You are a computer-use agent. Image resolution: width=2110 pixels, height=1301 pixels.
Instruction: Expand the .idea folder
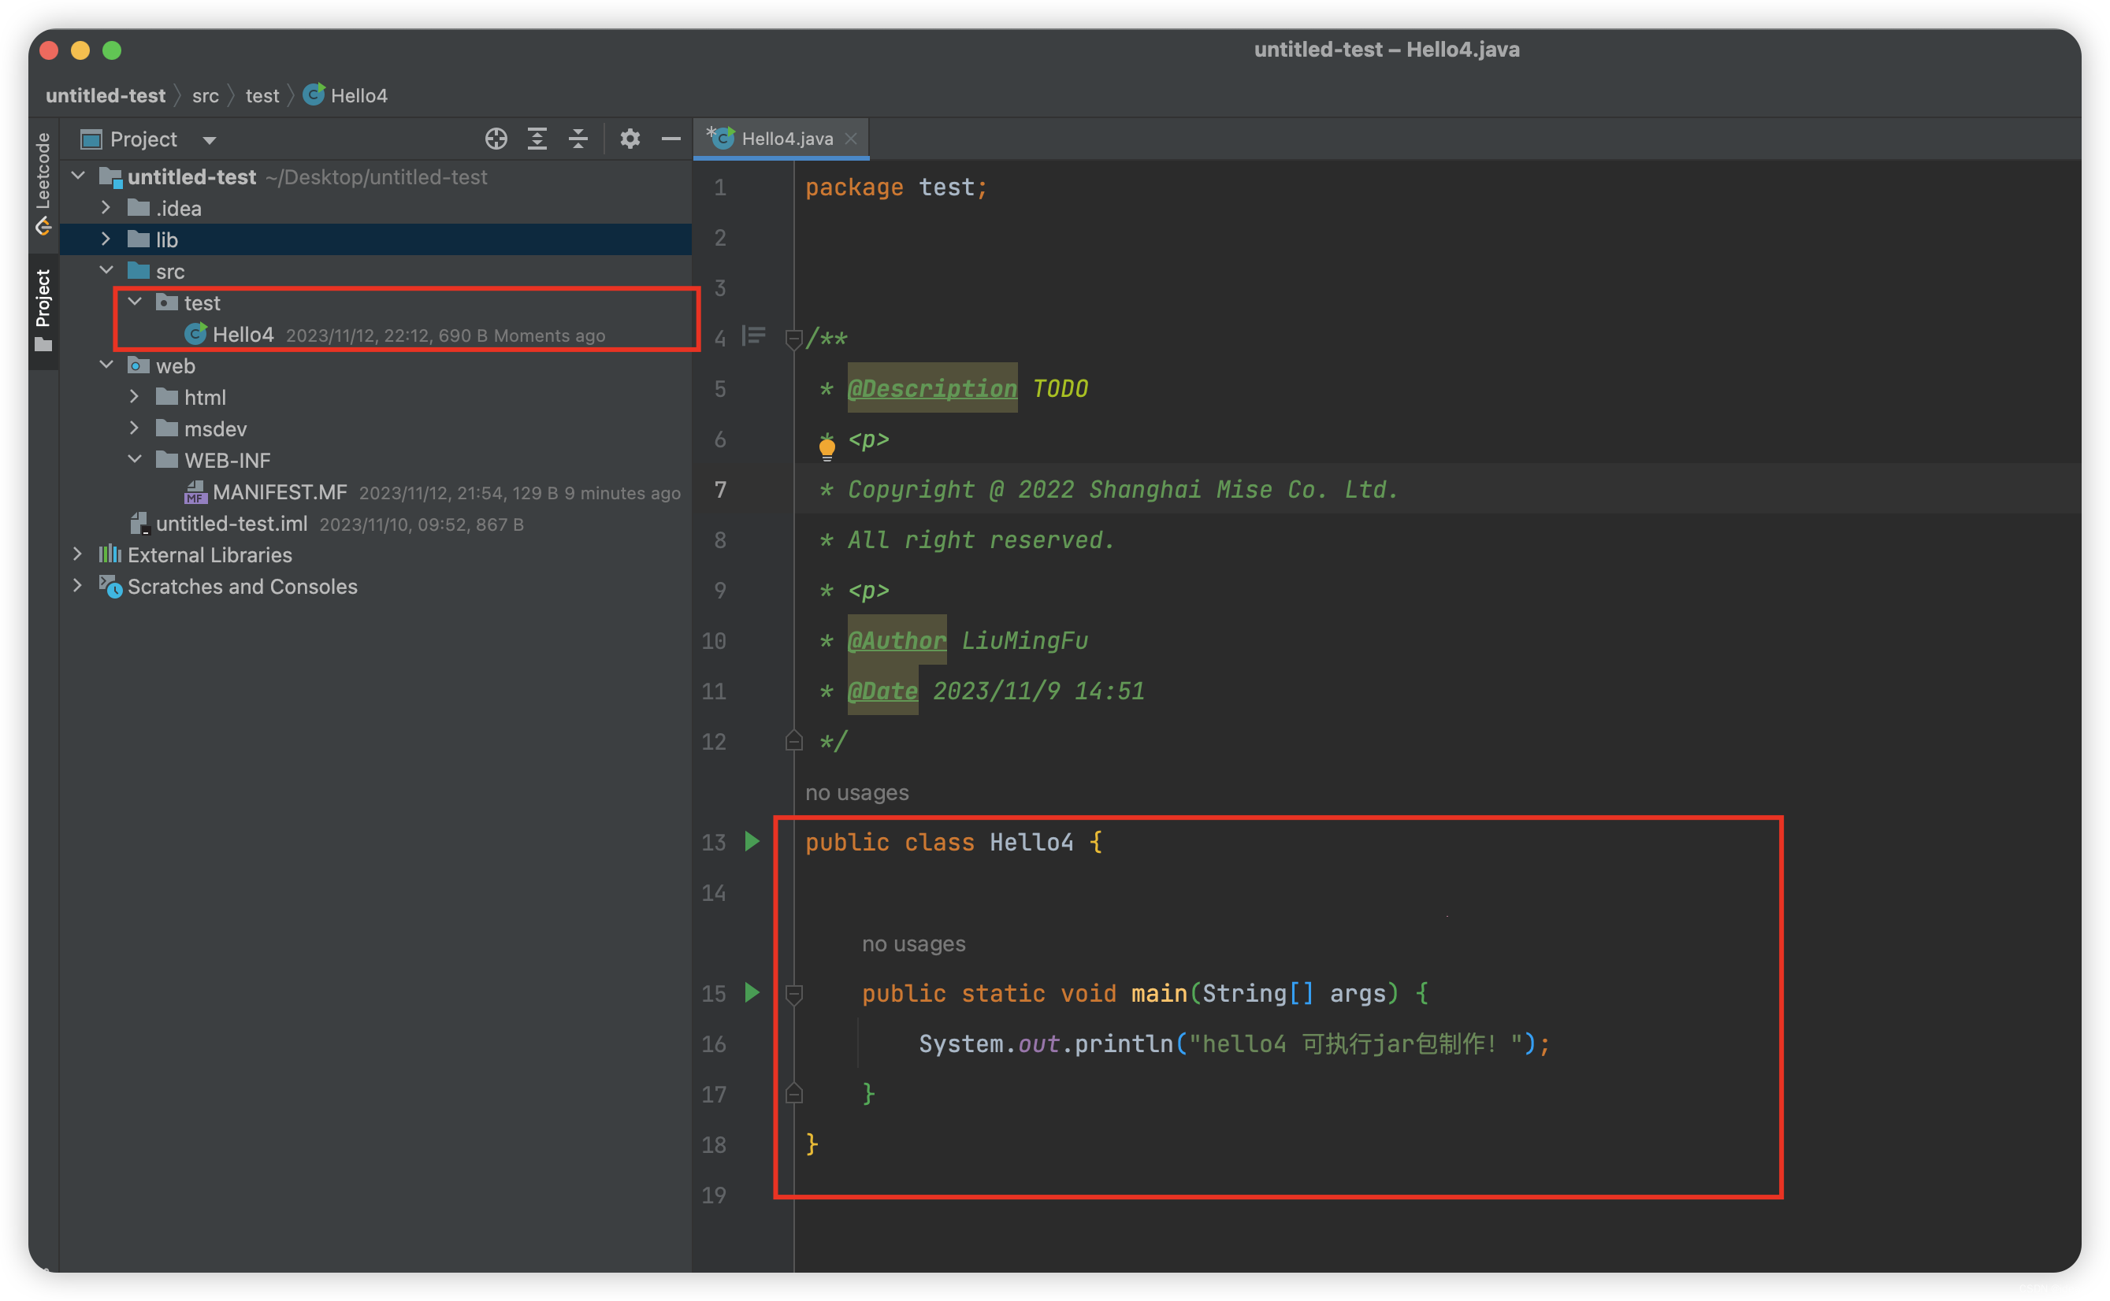coord(106,207)
